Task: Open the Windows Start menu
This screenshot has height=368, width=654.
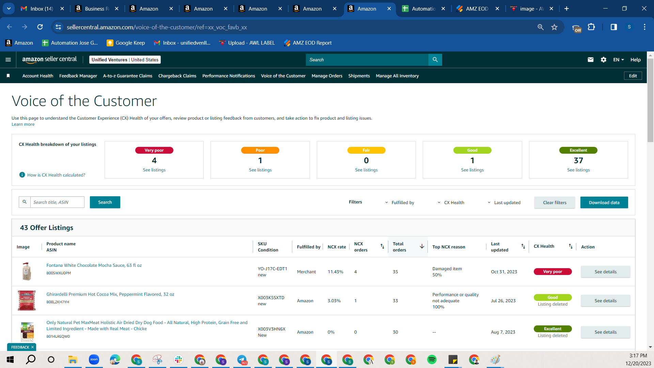Action: 10,359
